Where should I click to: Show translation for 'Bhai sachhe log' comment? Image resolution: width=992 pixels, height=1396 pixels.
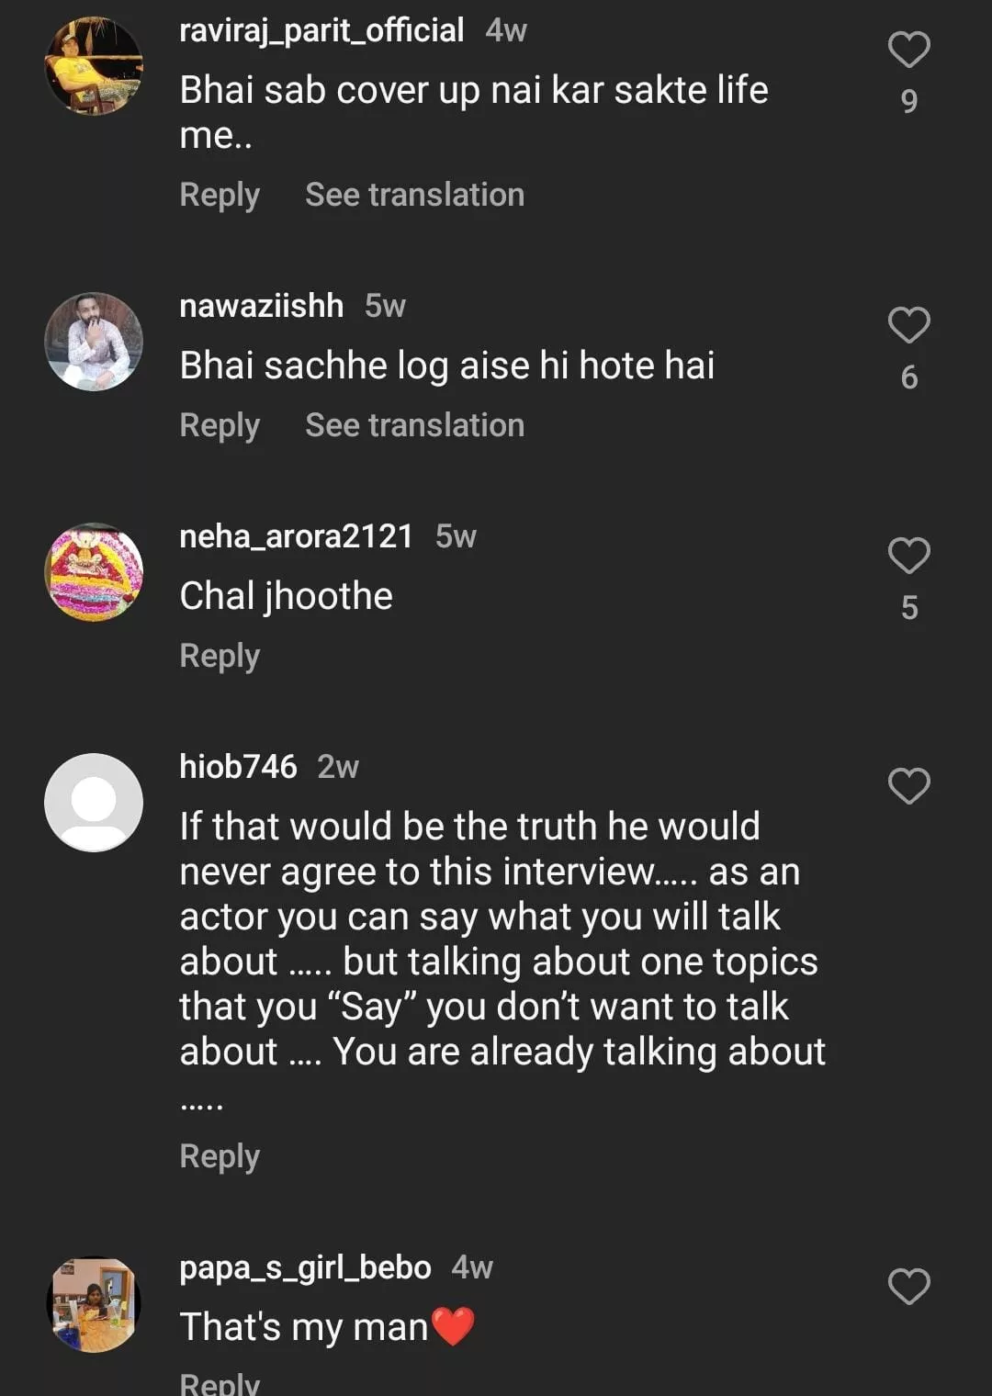pos(414,425)
